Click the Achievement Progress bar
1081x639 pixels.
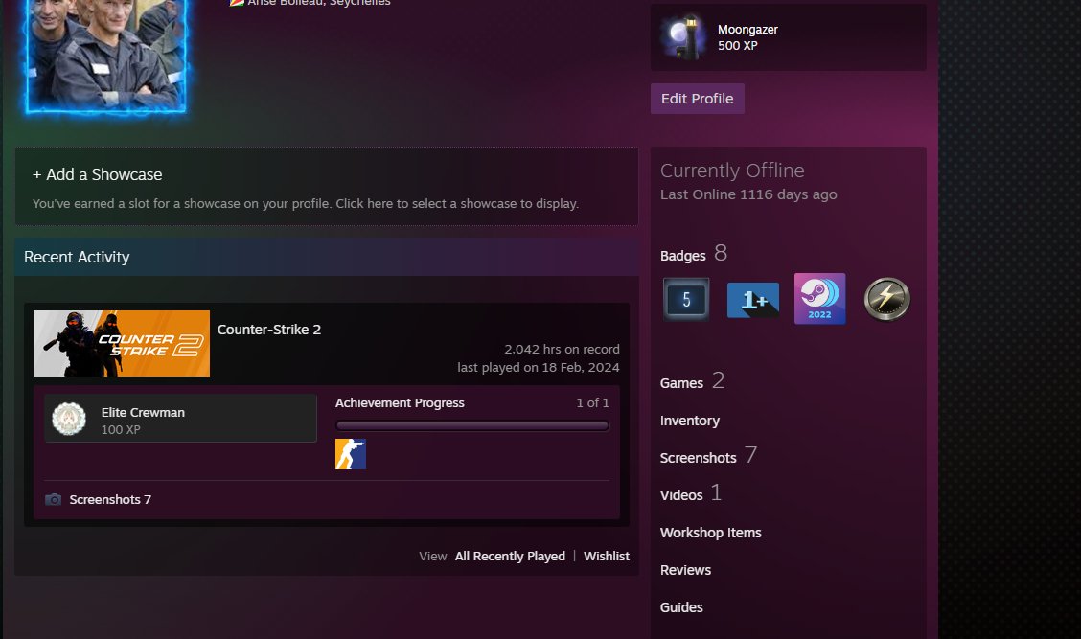point(472,425)
